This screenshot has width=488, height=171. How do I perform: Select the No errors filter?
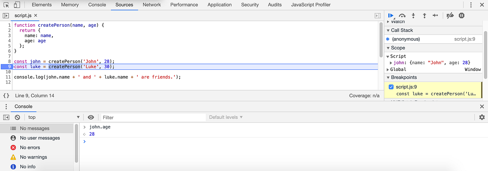(x=37, y=147)
